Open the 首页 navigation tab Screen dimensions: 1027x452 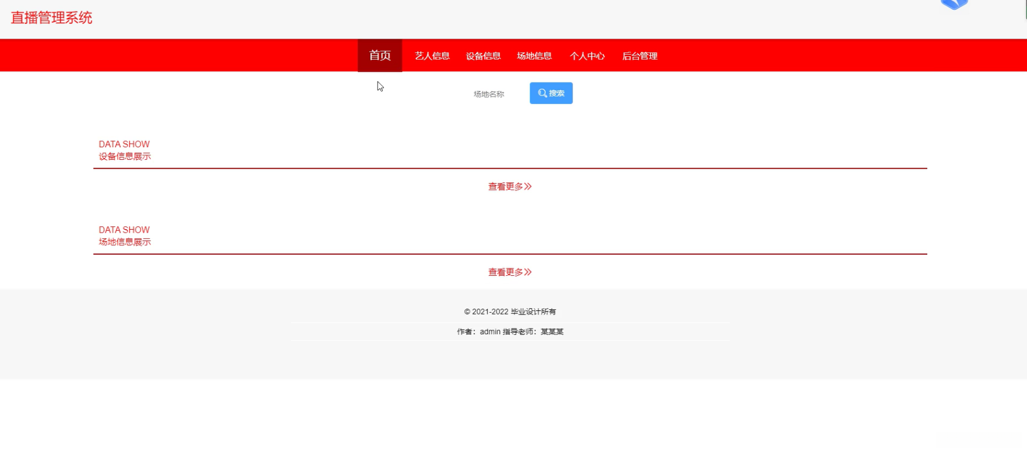379,56
